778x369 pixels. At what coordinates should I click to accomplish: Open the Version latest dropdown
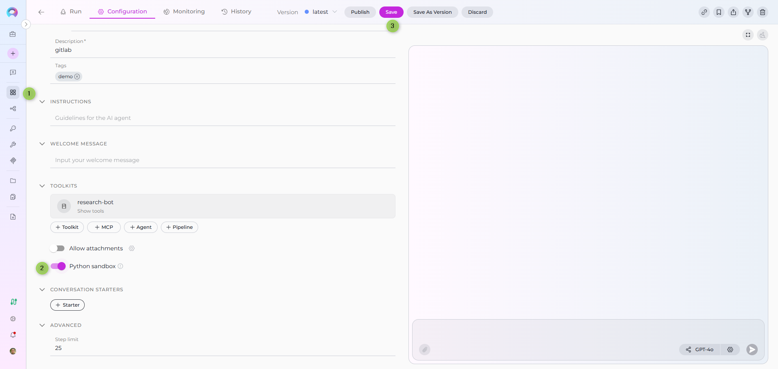[x=321, y=12]
